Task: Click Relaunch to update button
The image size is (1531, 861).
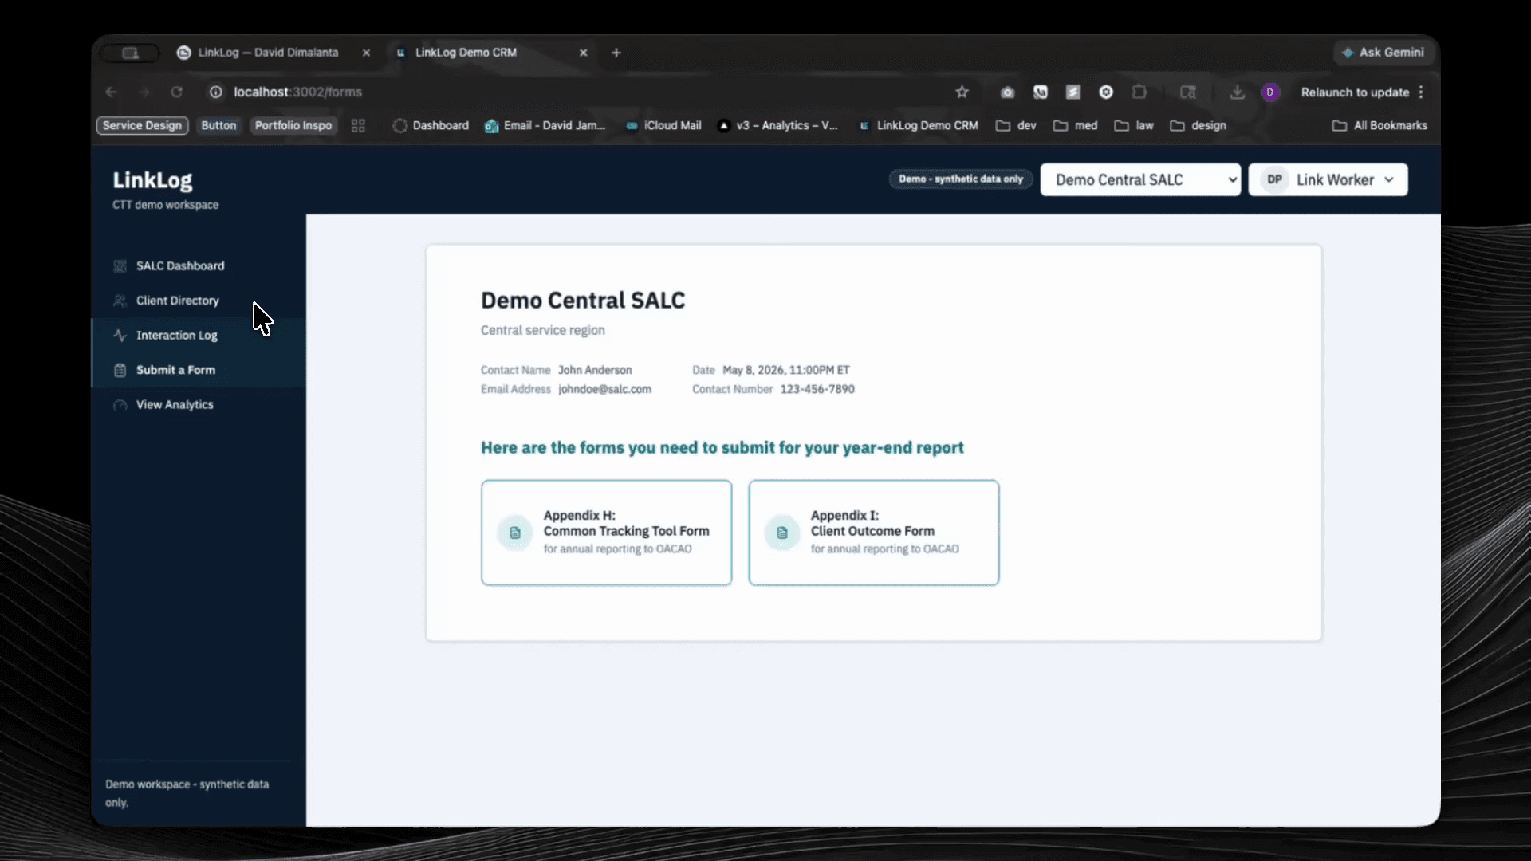Action: (1355, 92)
